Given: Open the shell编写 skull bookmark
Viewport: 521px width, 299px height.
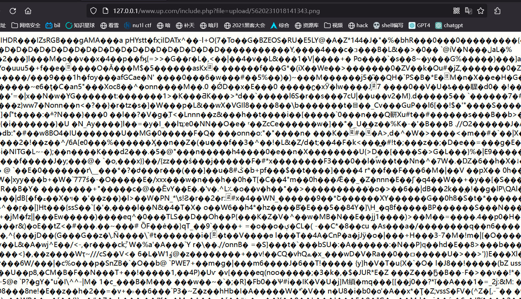Looking at the screenshot, I should point(388,25).
